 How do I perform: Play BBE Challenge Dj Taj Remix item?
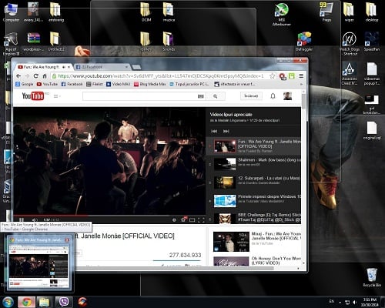253,217
